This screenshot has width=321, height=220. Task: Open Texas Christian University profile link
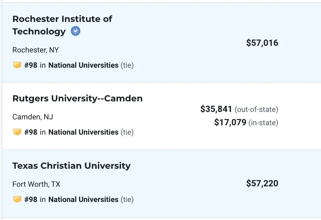(x=72, y=166)
